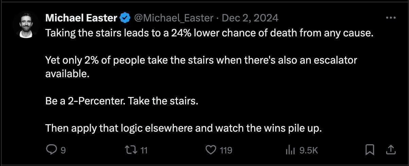Screen dimensions: 409x166
Task: Click the line mentioning an escalator
Action: pyautogui.click(x=201, y=61)
